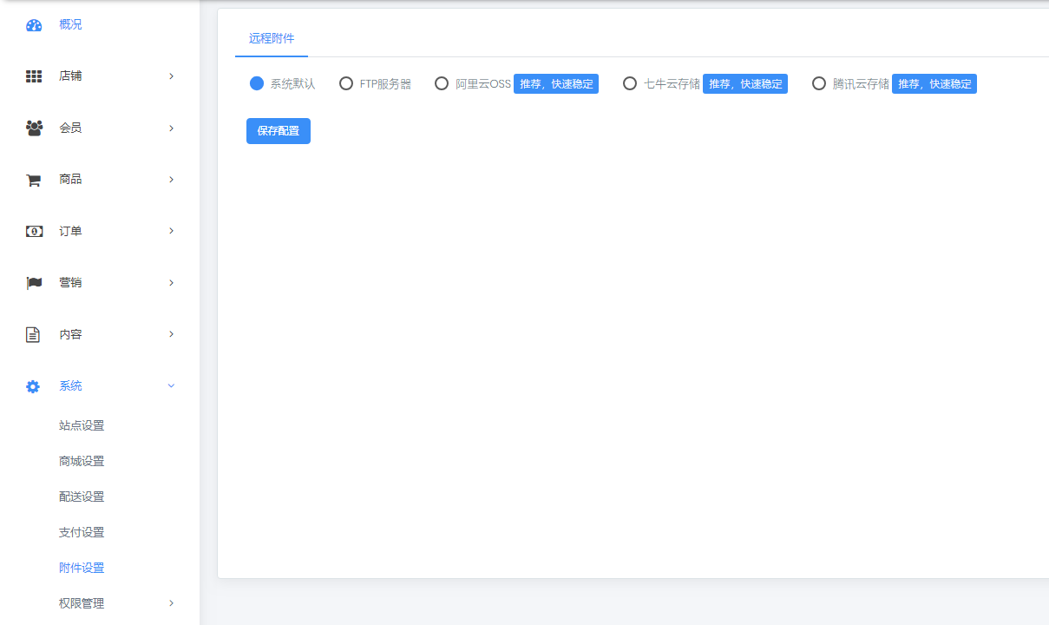The height and width of the screenshot is (625, 1049).
Task: Click the 推荐 badge beside 七牛云存储
Action: [745, 84]
